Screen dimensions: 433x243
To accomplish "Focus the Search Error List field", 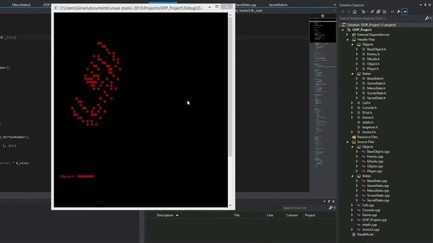I will click(305, 208).
